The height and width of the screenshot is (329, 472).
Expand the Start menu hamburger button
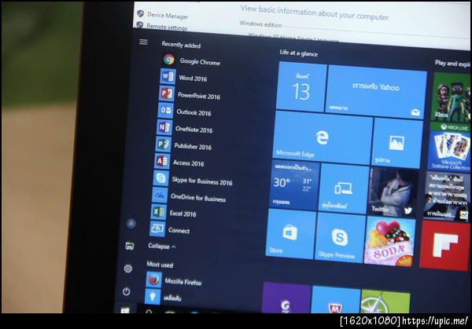(144, 42)
